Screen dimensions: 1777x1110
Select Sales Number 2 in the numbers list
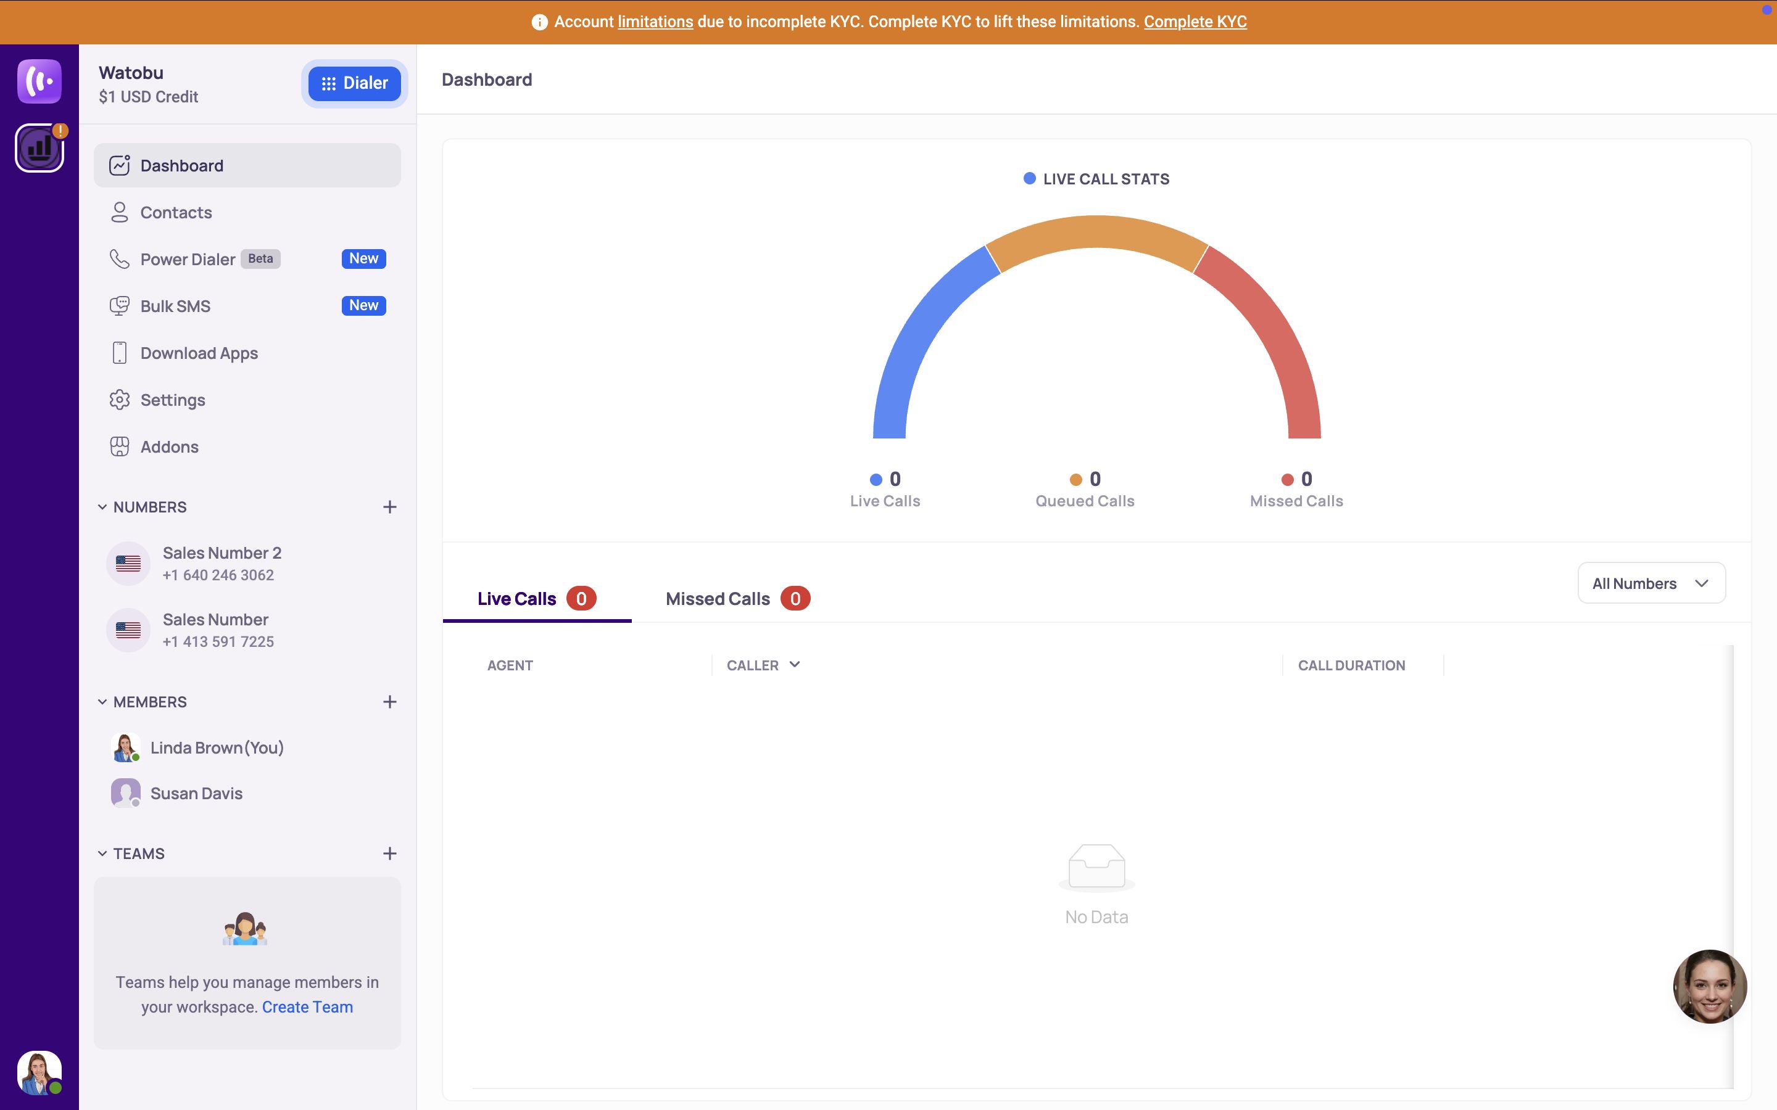(247, 564)
